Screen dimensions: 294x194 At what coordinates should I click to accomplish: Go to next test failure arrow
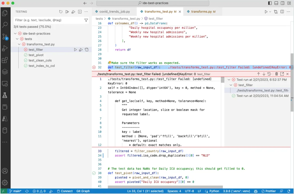click(264, 74)
